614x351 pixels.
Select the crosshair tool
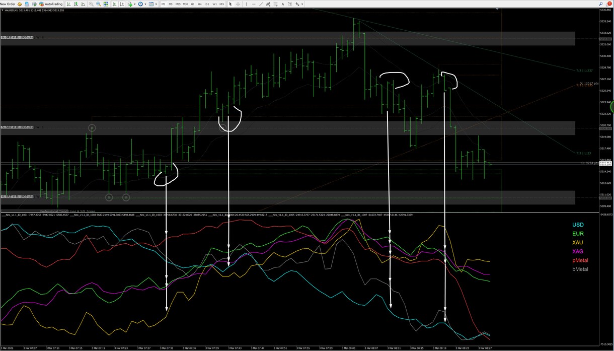point(238,4)
